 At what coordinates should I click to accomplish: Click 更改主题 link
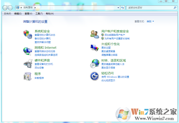point(106,48)
